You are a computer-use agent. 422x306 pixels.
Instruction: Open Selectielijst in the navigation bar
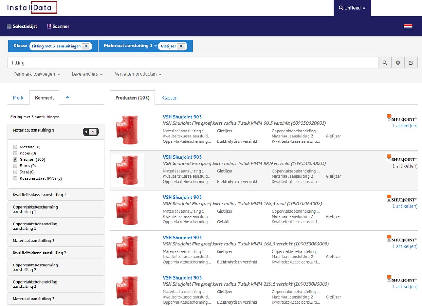coord(22,26)
